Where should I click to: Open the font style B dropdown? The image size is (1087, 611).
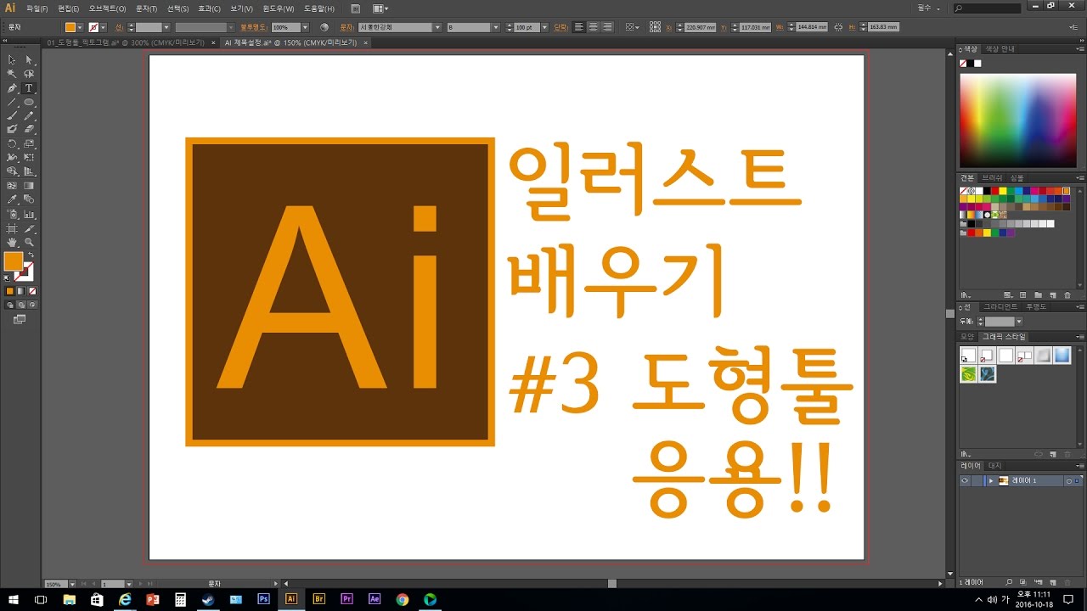tap(497, 27)
